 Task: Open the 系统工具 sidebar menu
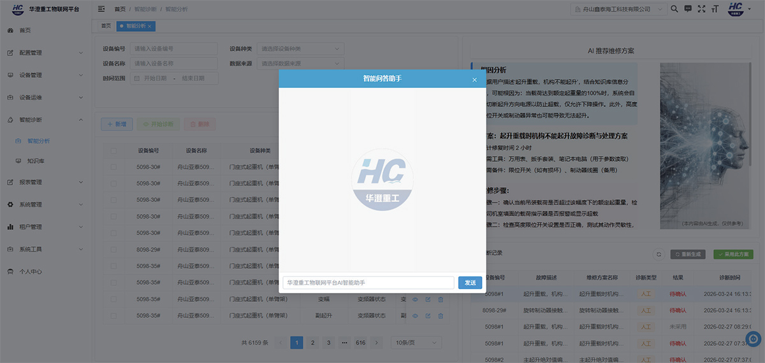(x=45, y=249)
